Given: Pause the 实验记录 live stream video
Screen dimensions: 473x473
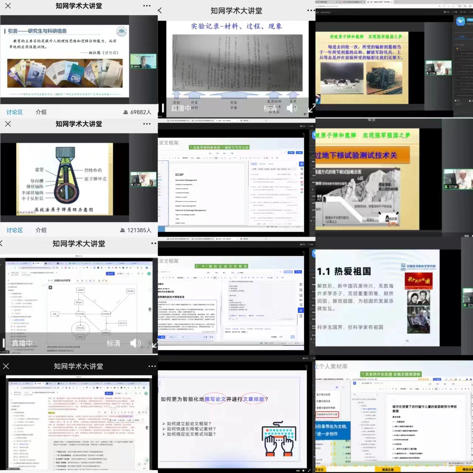Looking at the screenshot, I should point(163,108).
